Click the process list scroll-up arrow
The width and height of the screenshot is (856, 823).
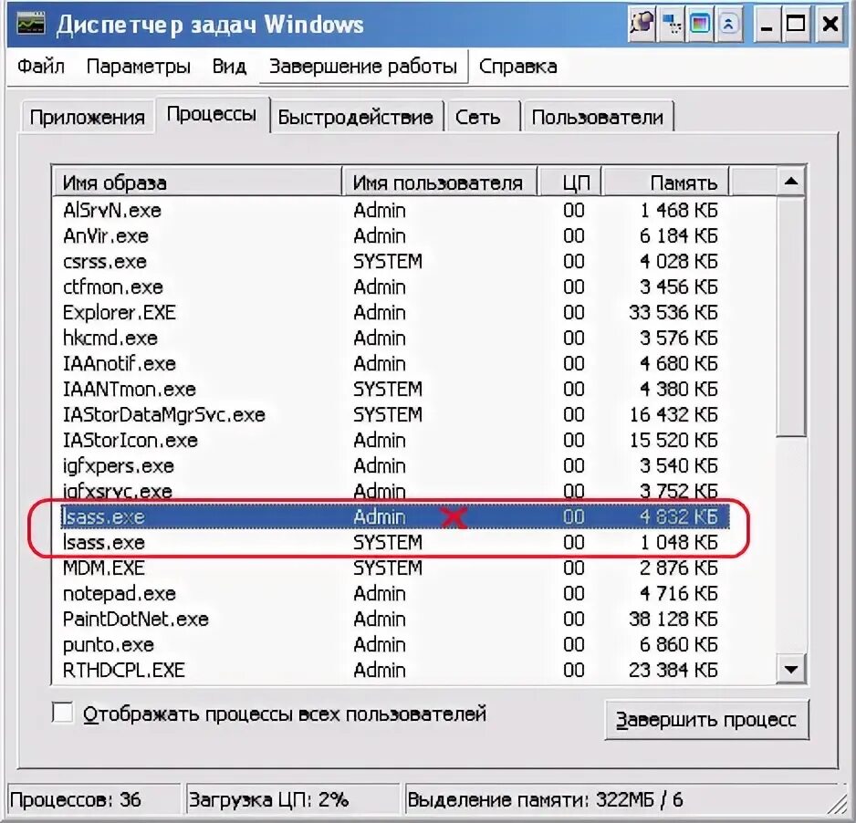(x=790, y=182)
